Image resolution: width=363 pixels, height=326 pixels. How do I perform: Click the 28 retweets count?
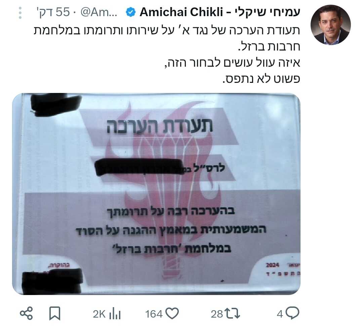click(217, 314)
